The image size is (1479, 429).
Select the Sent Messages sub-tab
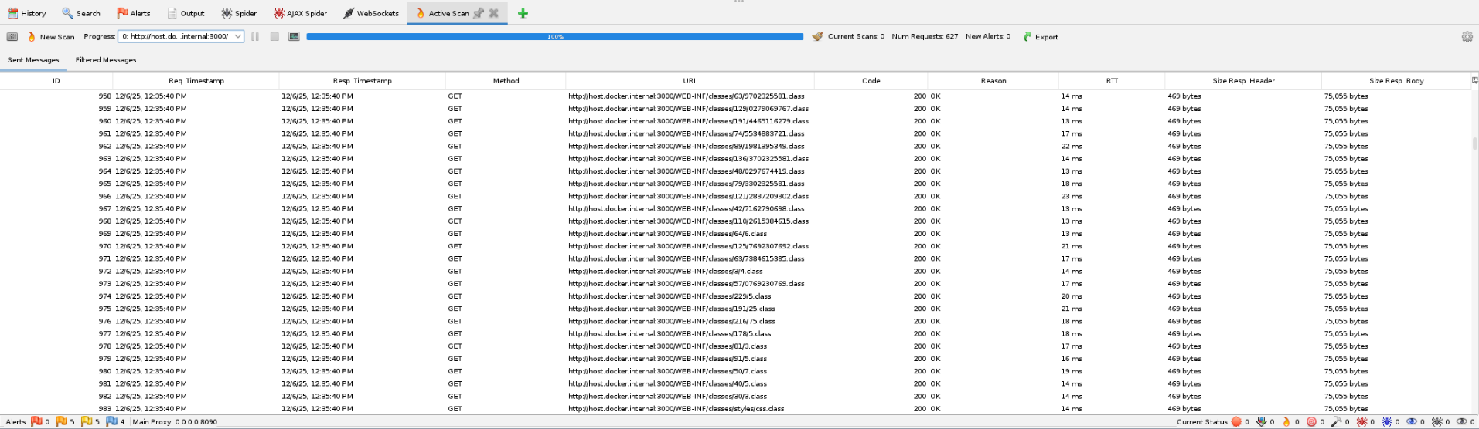click(x=33, y=60)
